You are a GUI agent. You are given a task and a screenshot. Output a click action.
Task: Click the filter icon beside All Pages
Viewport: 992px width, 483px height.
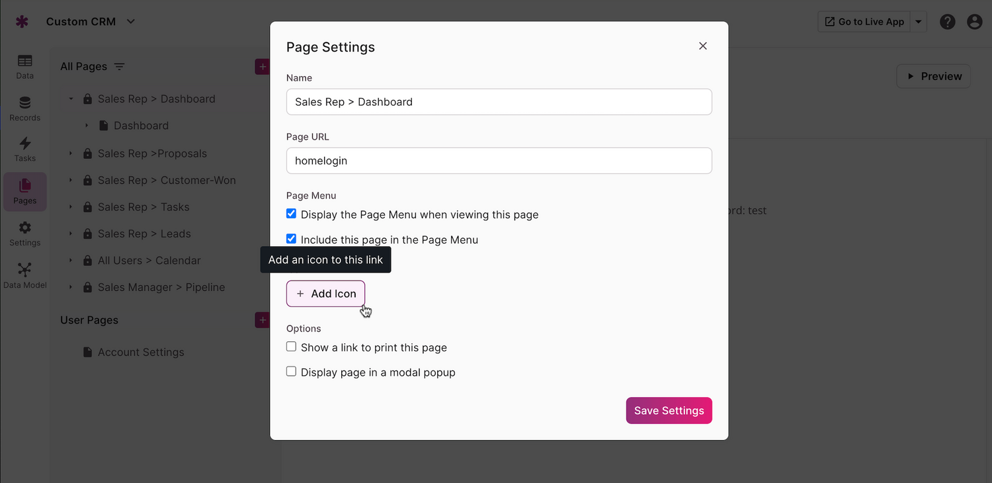(119, 67)
